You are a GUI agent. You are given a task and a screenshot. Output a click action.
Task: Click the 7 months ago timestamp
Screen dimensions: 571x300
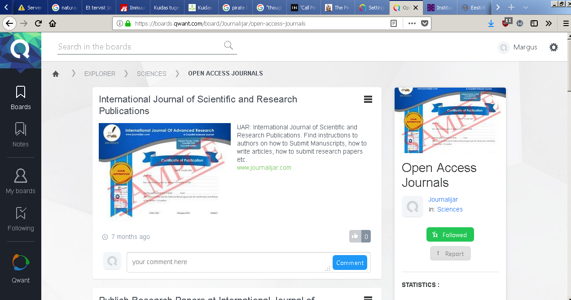(x=131, y=237)
